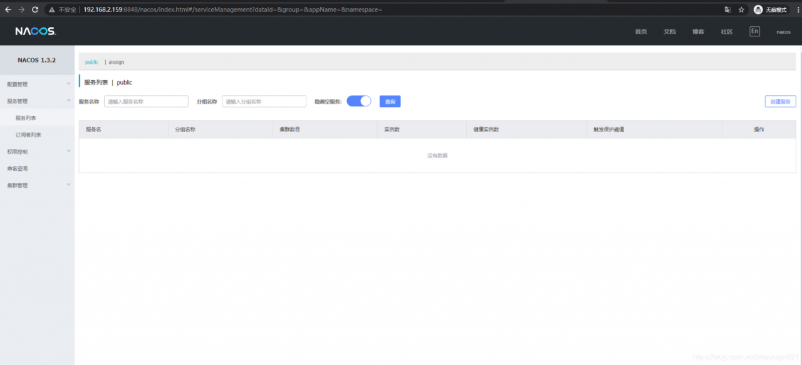Open the translate page icon
Viewport: 802px width, 365px height.
pos(727,9)
